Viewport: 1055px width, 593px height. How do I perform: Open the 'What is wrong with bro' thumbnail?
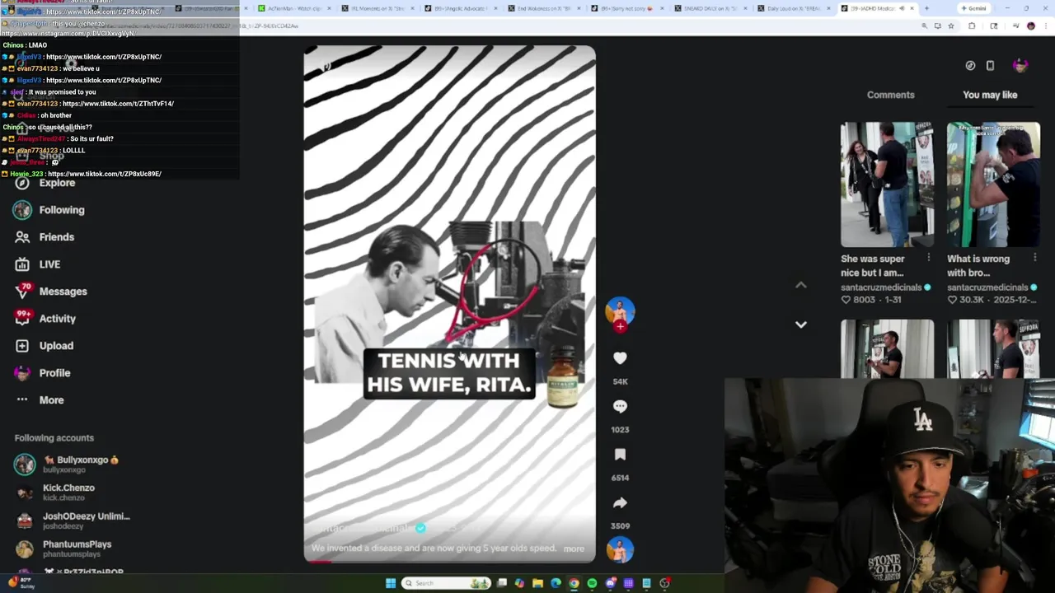[x=993, y=184]
